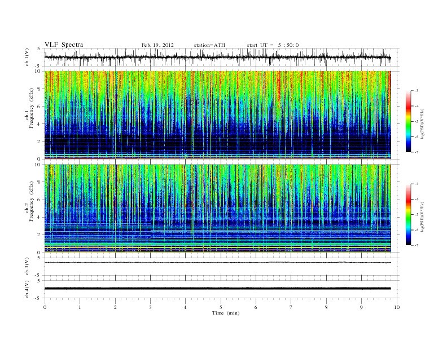447x345 pixels.
Task: Click the 'ch.1(V)' waveform axis label
Action: point(27,57)
